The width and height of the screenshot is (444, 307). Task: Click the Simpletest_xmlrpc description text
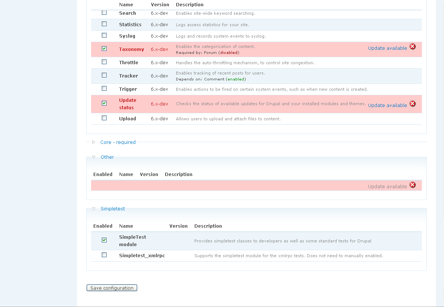point(289,256)
